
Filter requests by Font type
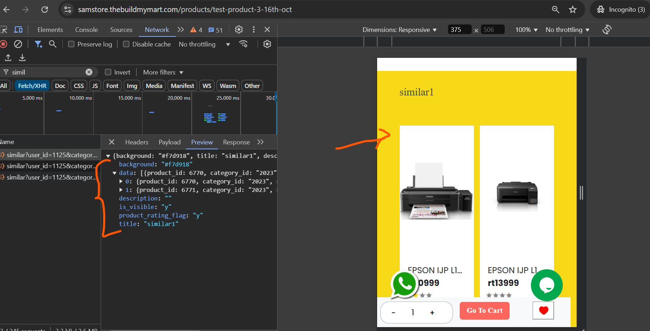pyautogui.click(x=112, y=86)
